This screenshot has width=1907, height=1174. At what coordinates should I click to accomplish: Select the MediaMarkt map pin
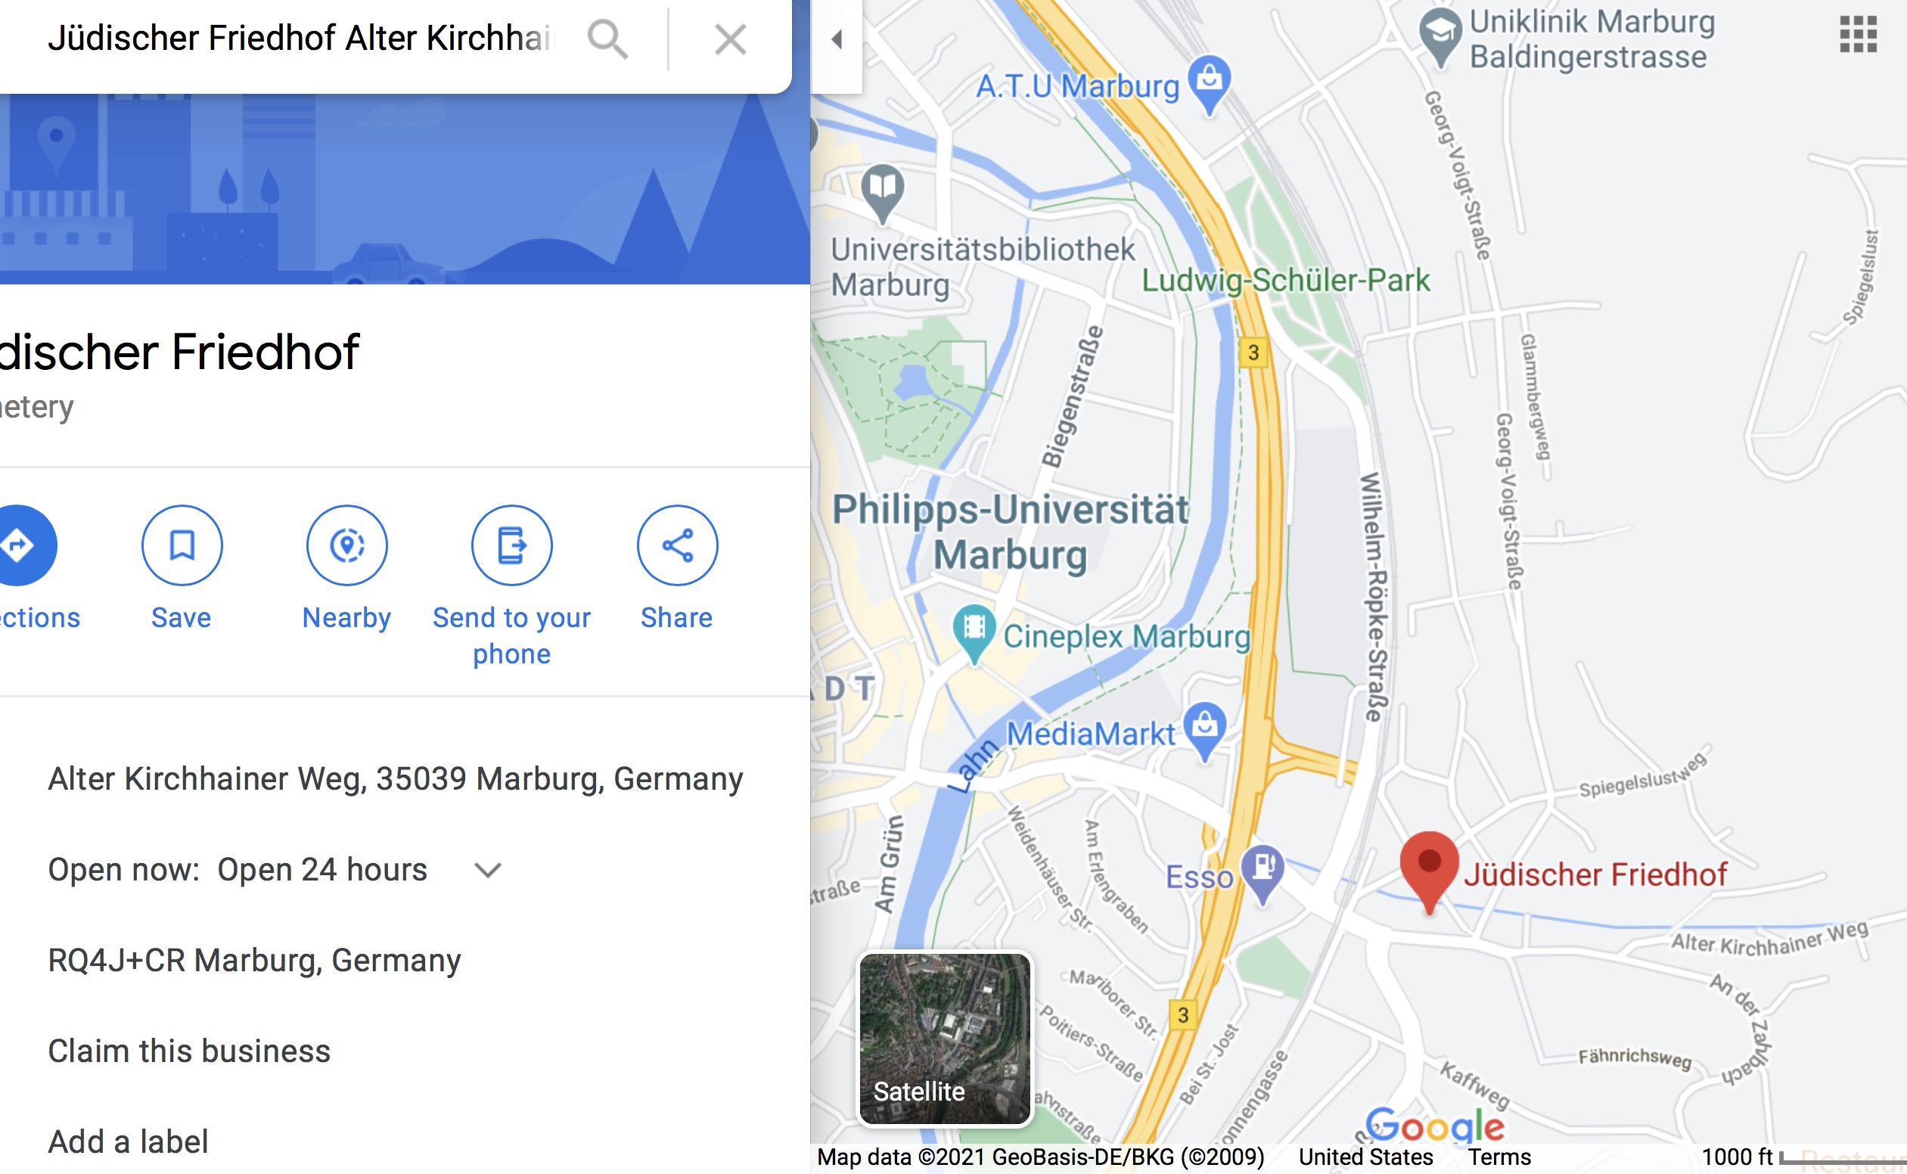pos(1204,730)
